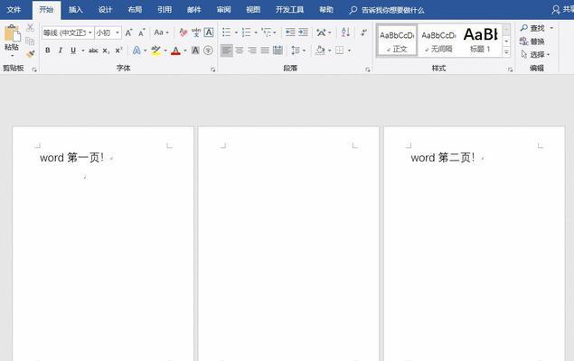Image resolution: width=574 pixels, height=361 pixels.
Task: Apply bold formatting with B
Action: click(48, 51)
